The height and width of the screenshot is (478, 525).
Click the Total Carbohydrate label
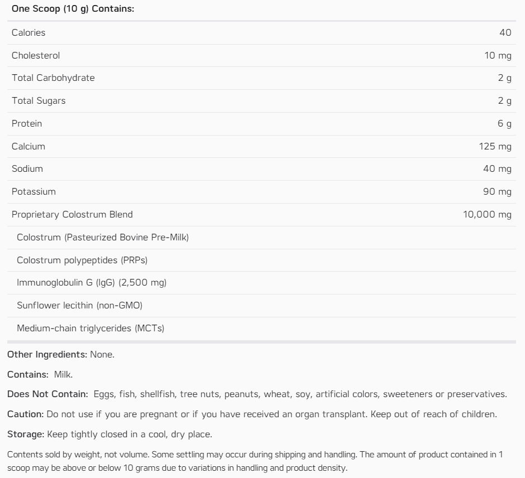click(x=53, y=78)
